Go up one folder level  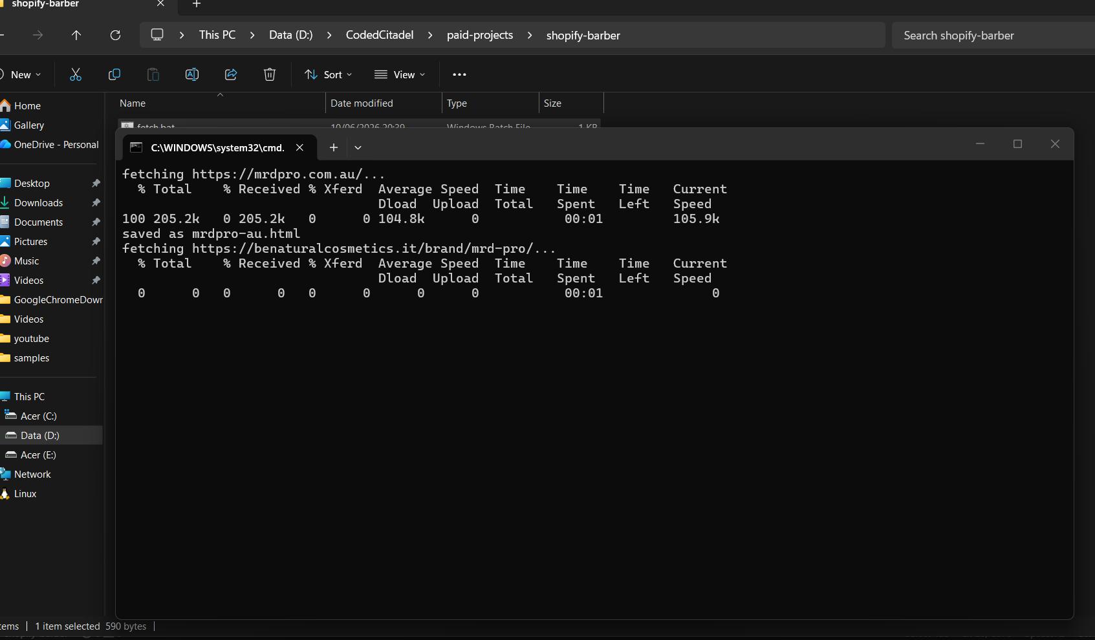click(76, 35)
